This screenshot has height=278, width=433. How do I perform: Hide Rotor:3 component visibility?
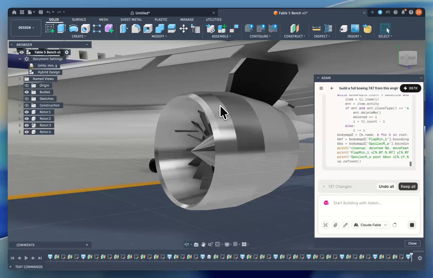tap(27, 125)
